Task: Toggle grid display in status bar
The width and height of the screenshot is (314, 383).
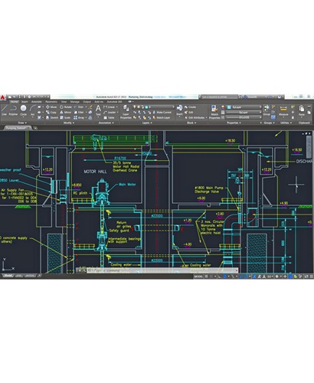Action: click(207, 277)
